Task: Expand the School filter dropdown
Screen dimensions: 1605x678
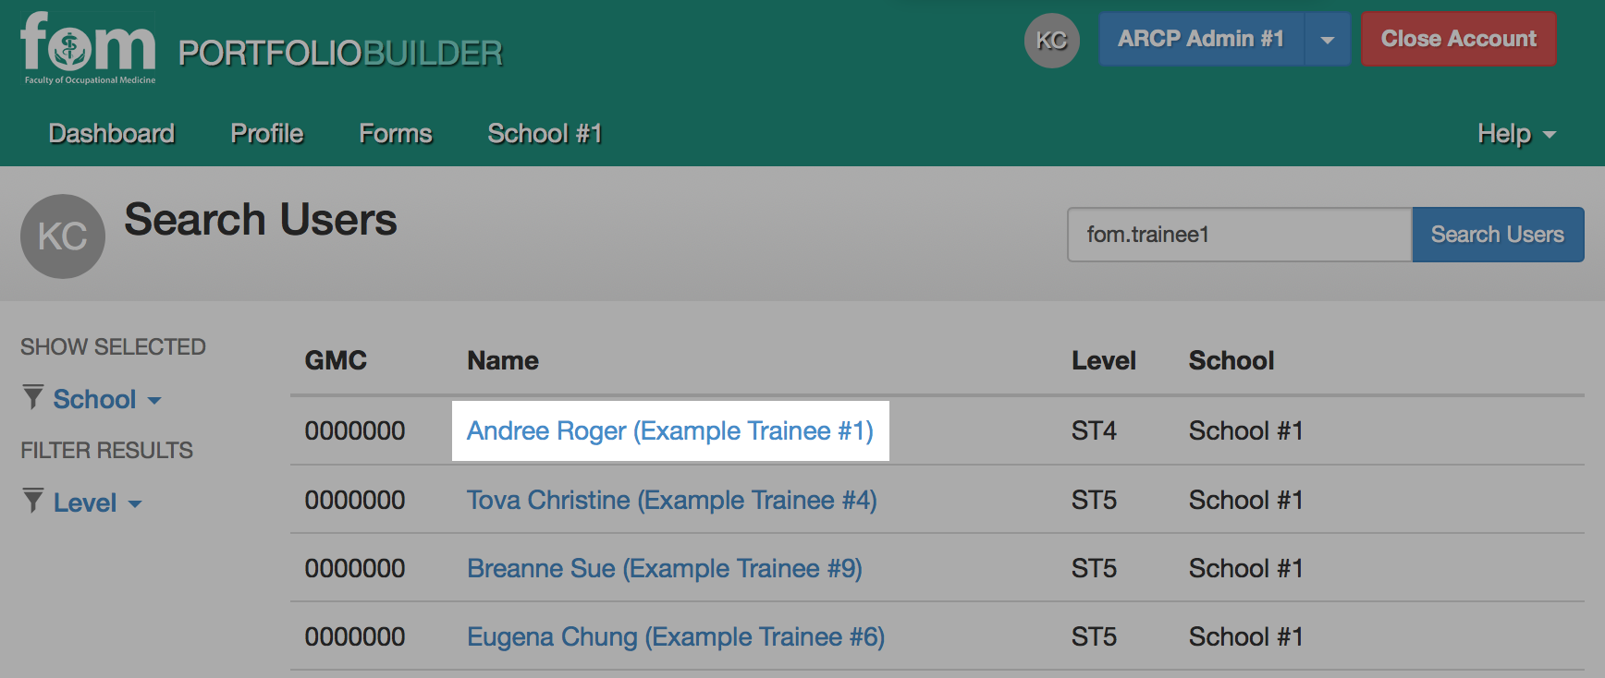Action: (107, 399)
